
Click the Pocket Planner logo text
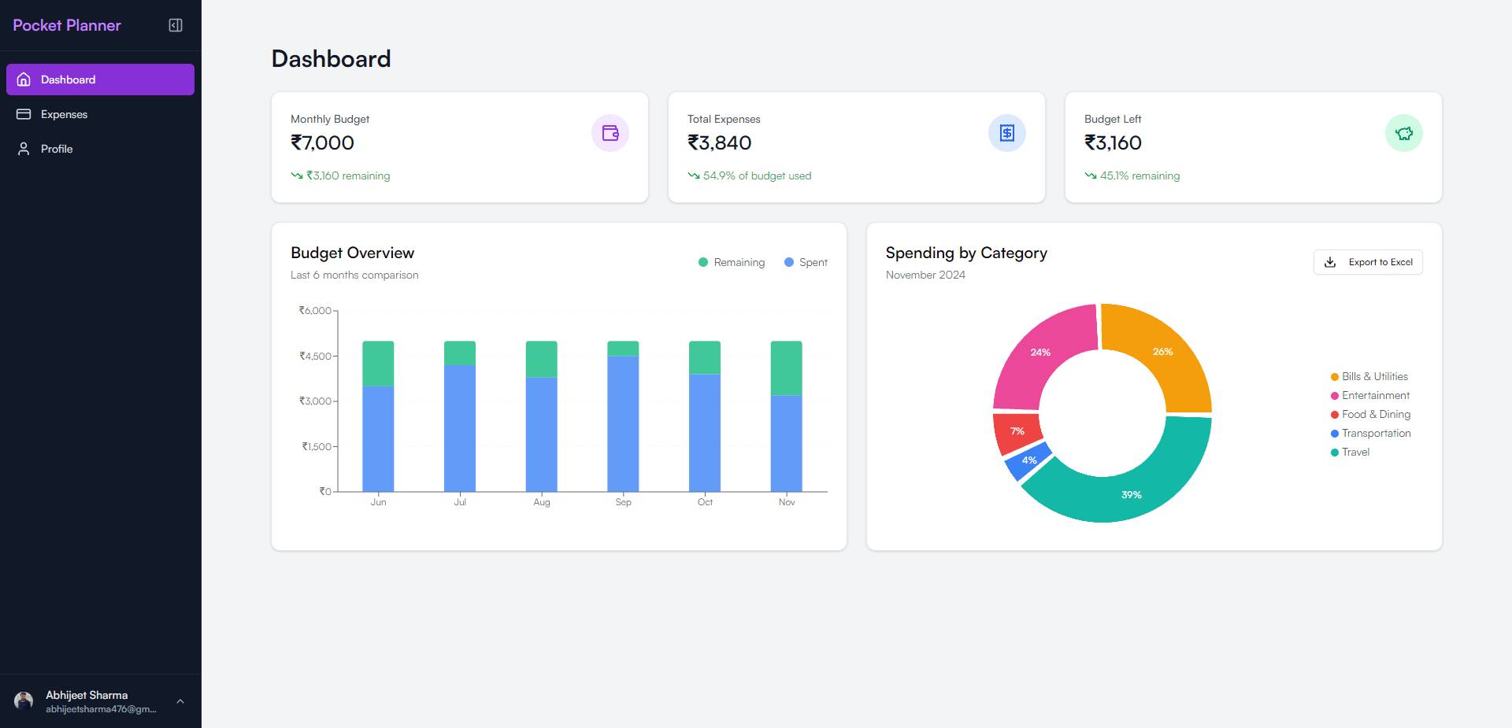pos(67,25)
